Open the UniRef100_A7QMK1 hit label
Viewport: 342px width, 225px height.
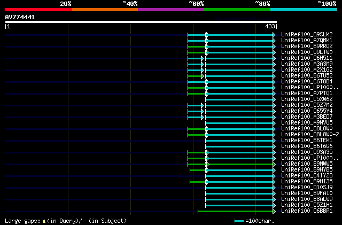click(x=307, y=41)
